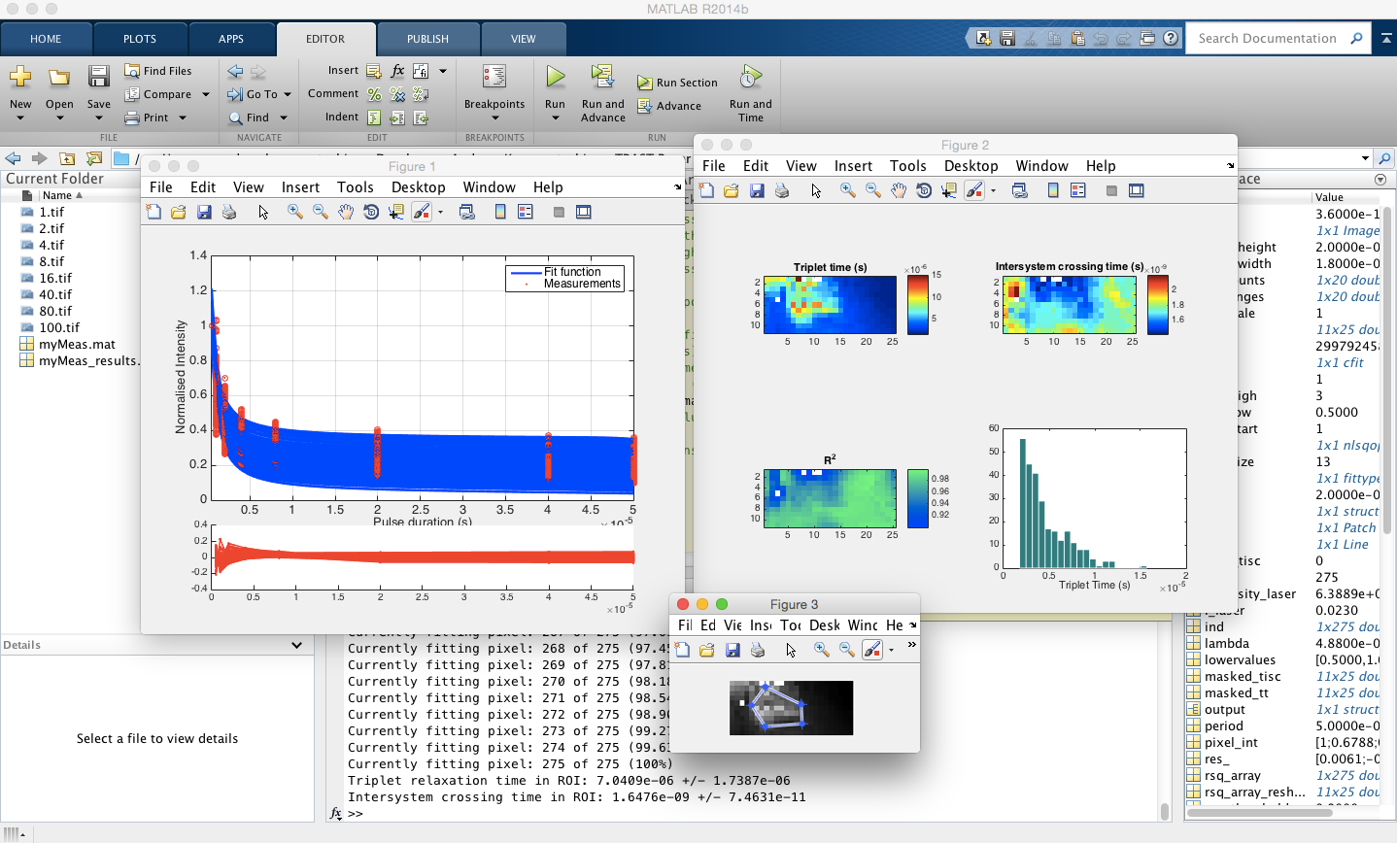This screenshot has height=843, width=1397.
Task: Insert a colorbar in Figure 2
Action: point(1052,190)
